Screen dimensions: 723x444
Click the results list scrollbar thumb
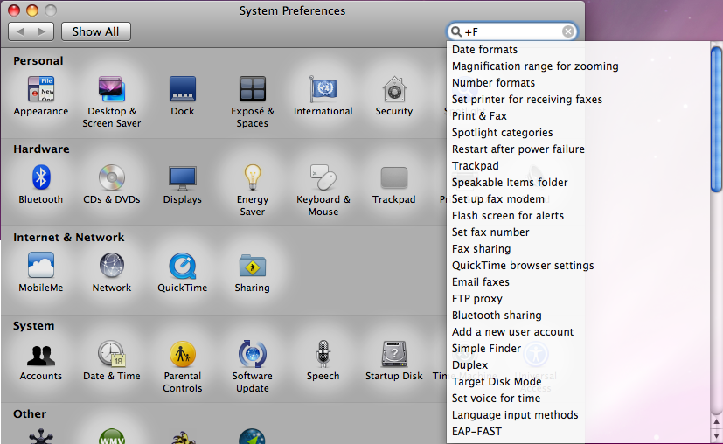click(716, 119)
